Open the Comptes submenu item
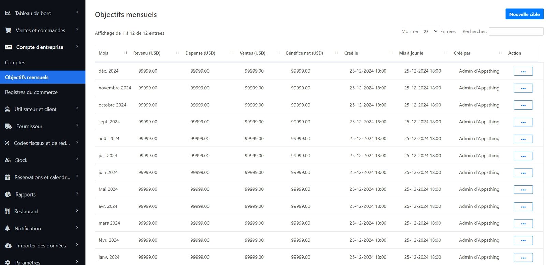546x265 pixels. click(15, 63)
